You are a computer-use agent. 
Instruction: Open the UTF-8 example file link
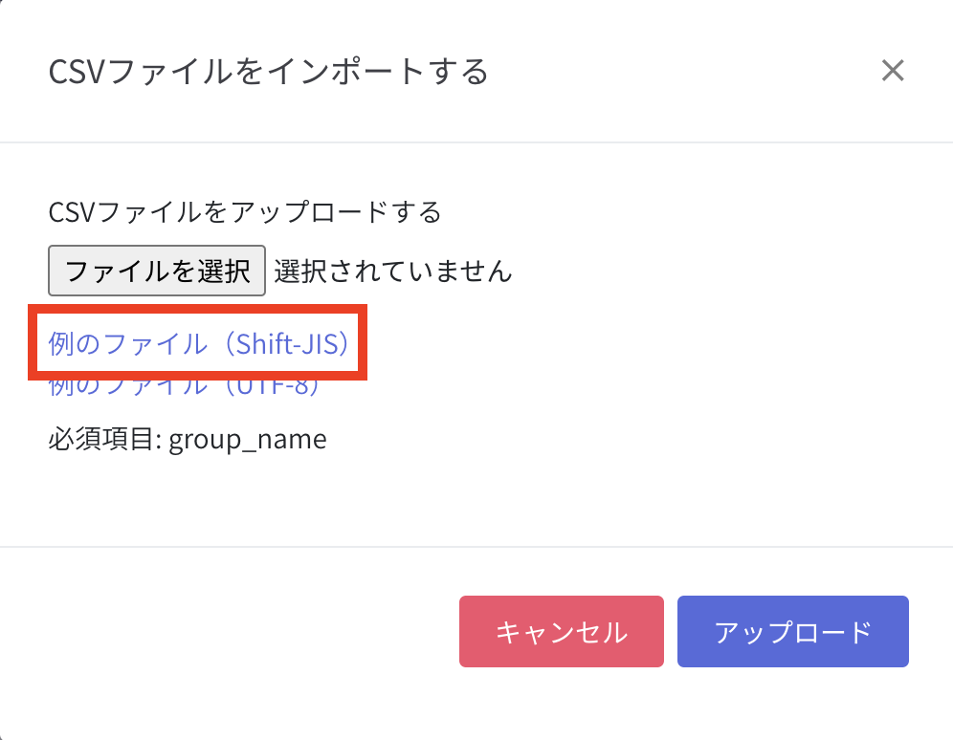click(184, 389)
